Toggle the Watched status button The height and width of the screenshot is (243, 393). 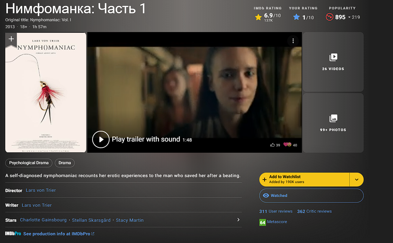click(311, 196)
